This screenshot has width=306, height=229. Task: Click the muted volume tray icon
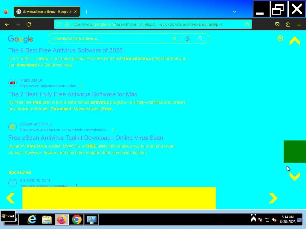pyautogui.click(x=274, y=220)
